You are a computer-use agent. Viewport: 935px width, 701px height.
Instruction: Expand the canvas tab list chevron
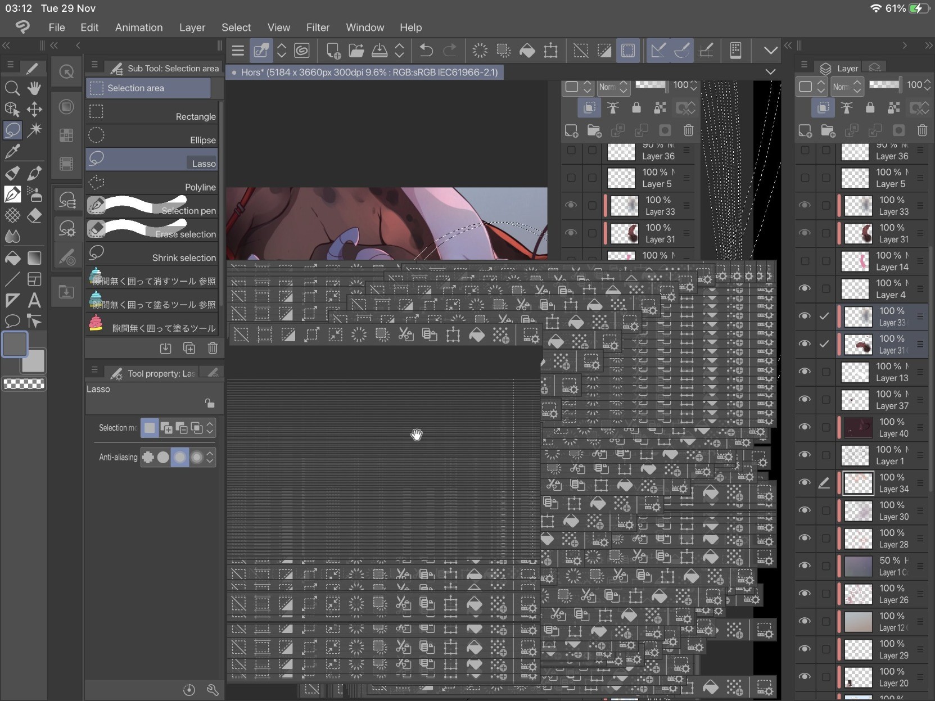(770, 72)
